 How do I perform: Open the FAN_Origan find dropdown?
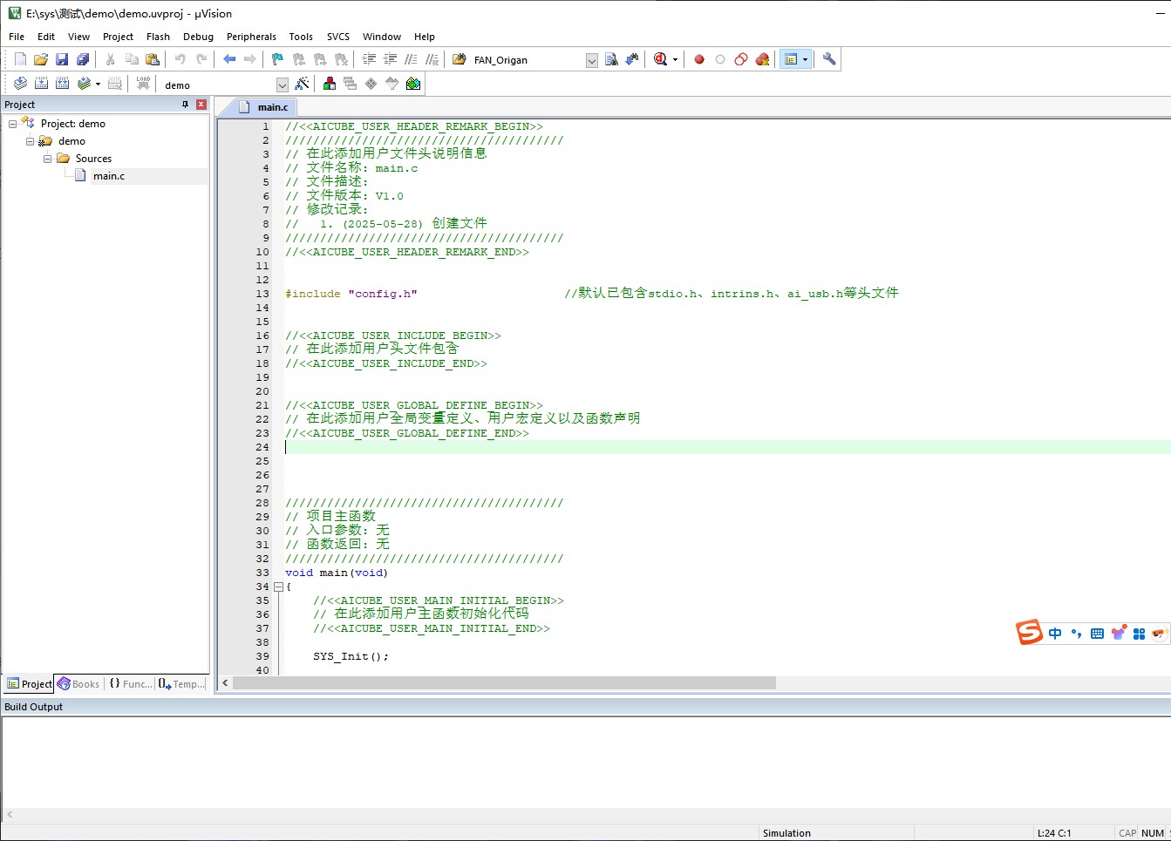point(592,60)
